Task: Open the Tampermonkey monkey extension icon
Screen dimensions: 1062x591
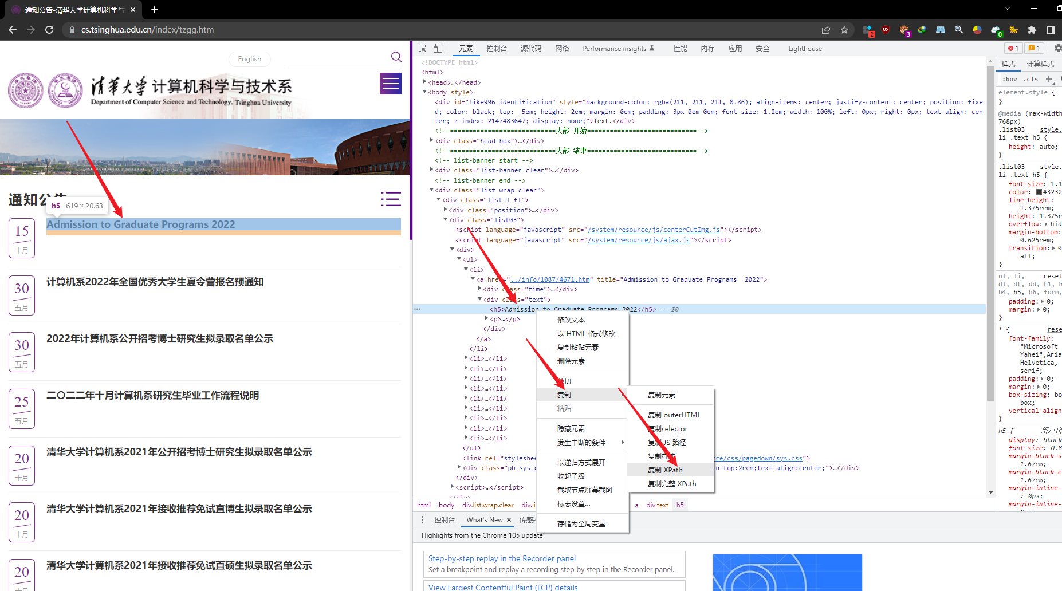Action: click(x=904, y=30)
